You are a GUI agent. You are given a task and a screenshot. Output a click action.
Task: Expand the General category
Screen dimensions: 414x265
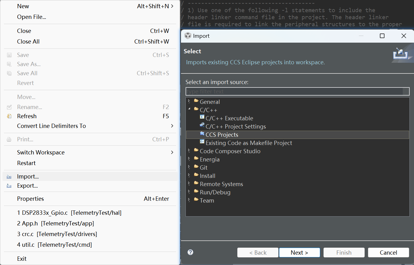click(x=189, y=101)
